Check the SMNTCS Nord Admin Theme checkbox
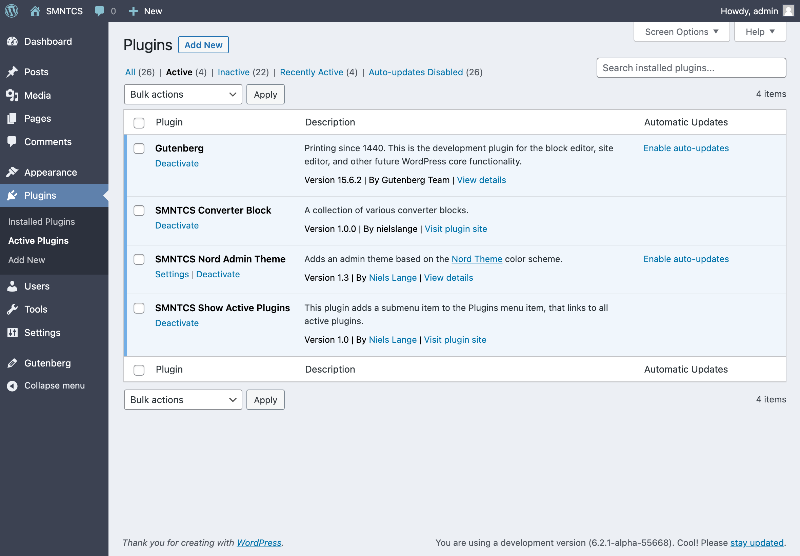This screenshot has height=556, width=800. (x=139, y=259)
